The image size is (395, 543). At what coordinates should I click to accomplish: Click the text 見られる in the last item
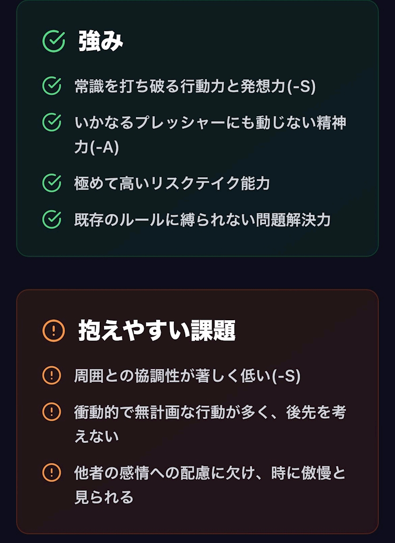point(104,497)
